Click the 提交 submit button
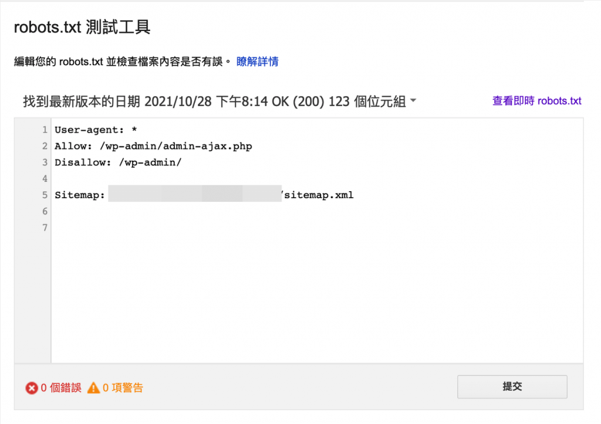 click(512, 387)
